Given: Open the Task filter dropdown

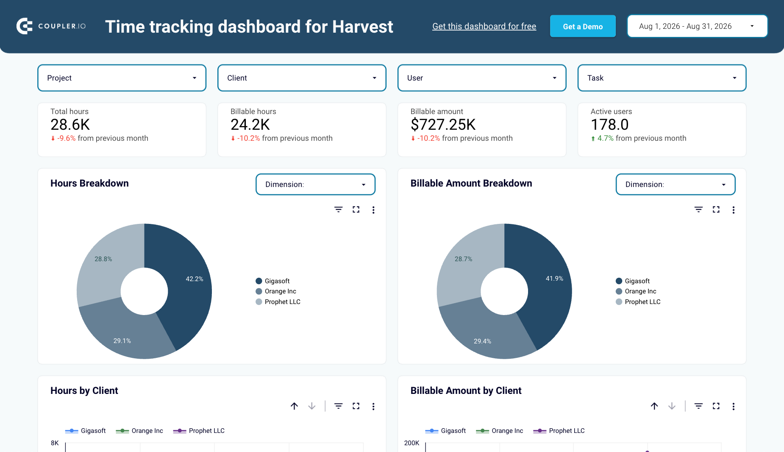Looking at the screenshot, I should click(662, 78).
